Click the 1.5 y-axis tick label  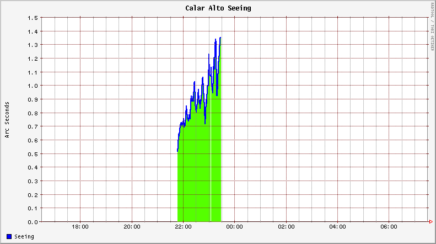31,18
